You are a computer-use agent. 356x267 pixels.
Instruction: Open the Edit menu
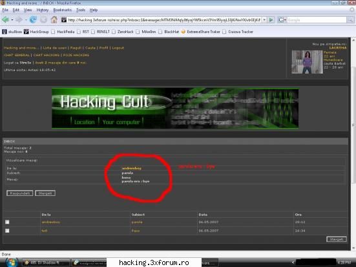click(16, 10)
